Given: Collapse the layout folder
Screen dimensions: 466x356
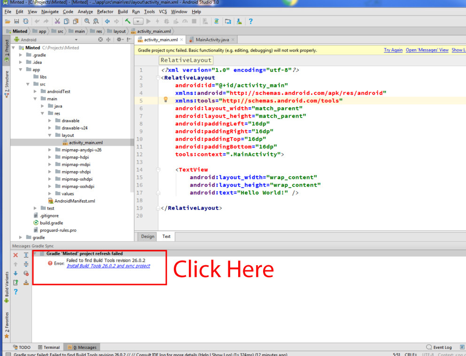Looking at the screenshot, I should 50,135.
